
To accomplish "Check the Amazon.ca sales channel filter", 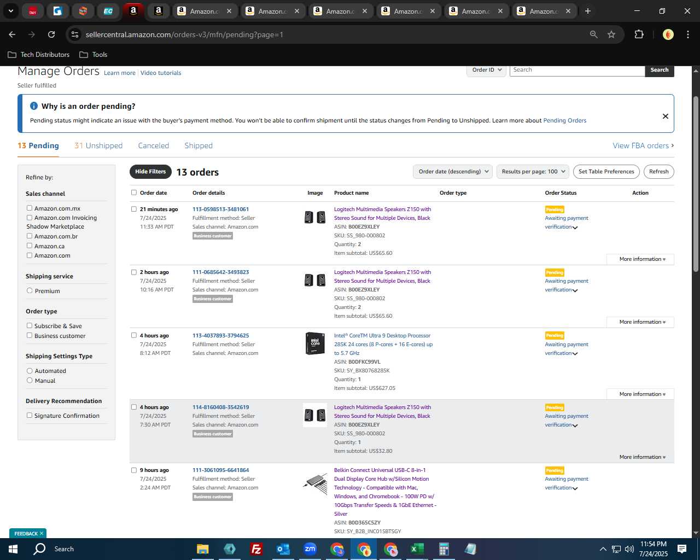I will tap(30, 246).
